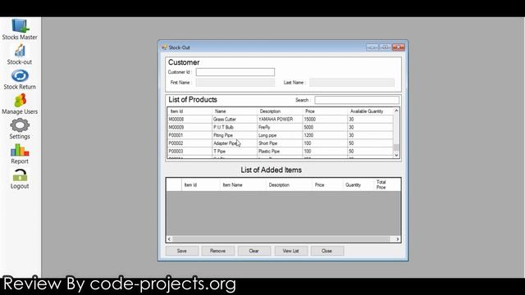This screenshot has width=525, height=295.
Task: Click Available Quantity column header
Action: coord(370,111)
